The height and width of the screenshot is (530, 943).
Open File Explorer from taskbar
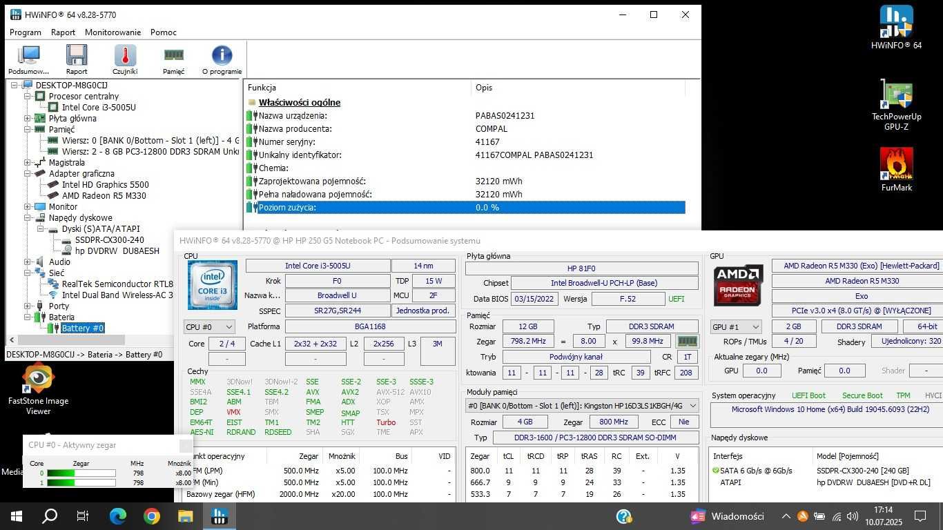[x=185, y=516]
